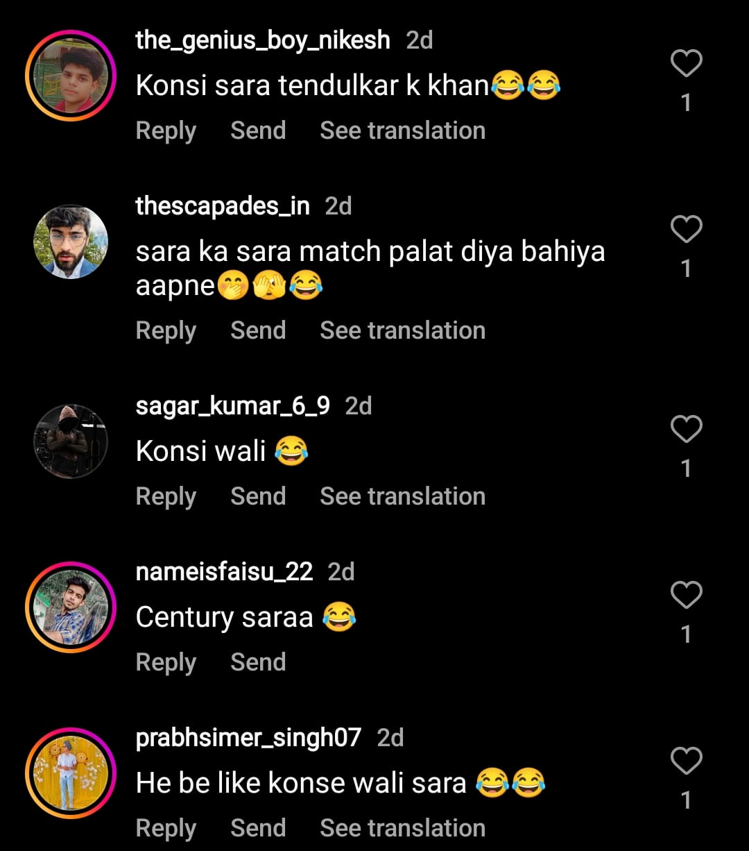The image size is (749, 851).
Task: Like the_genius_boy_nikesh's comment with the heart
Action: [x=686, y=65]
